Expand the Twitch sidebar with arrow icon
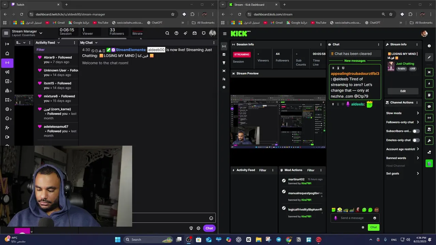The image size is (436, 245). tap(7, 44)
